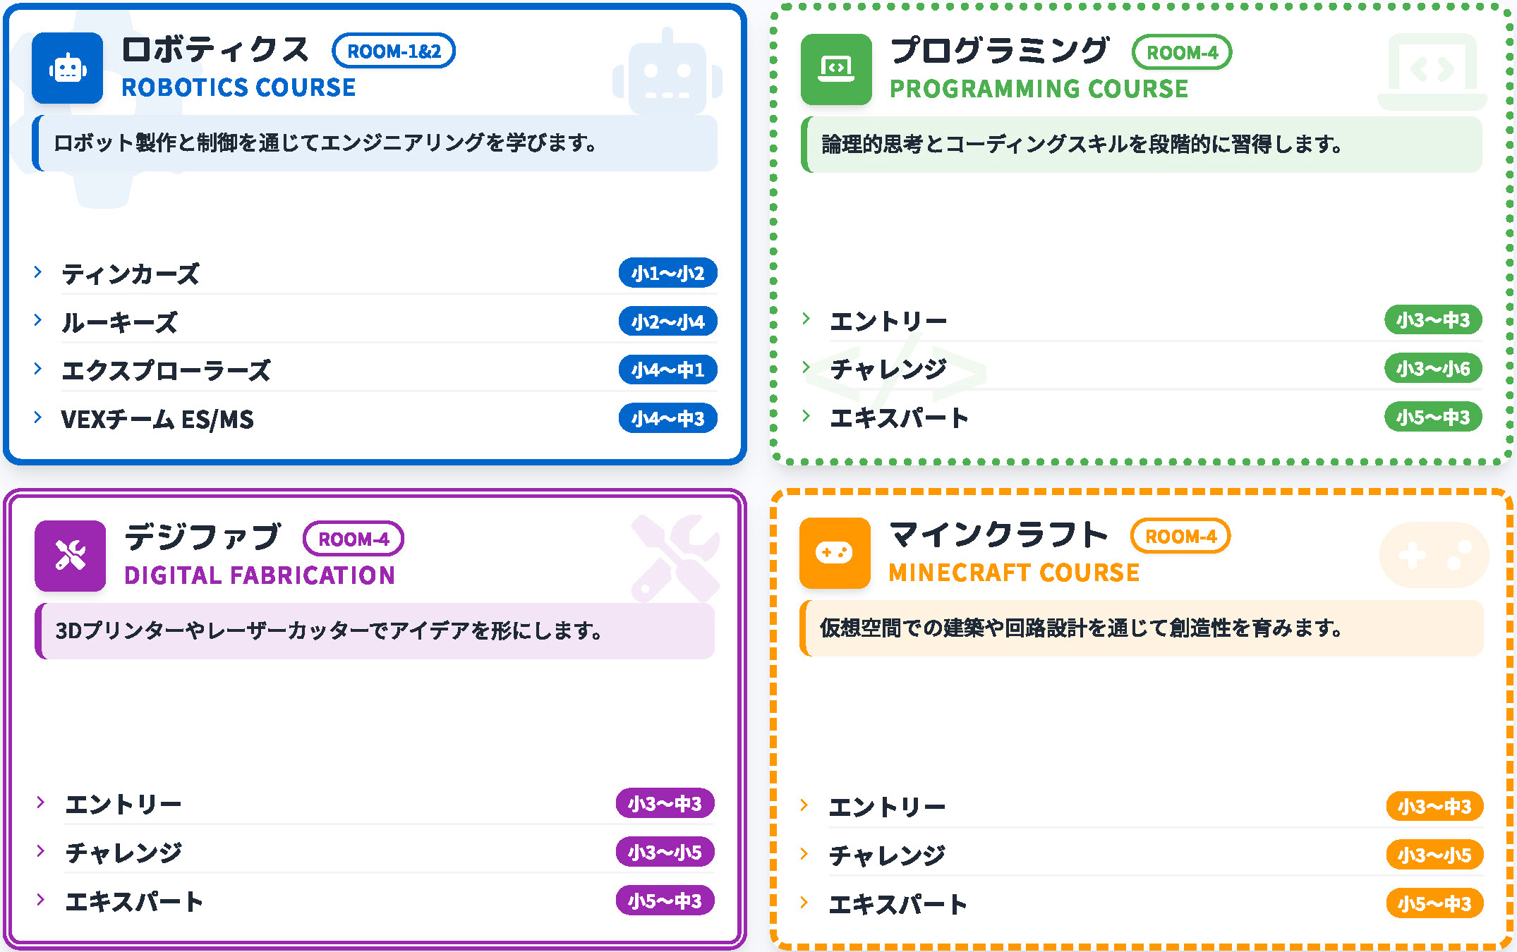The image size is (1517, 952).
Task: Select the Digital Fabrication チャレンジ item
Action: [123, 853]
